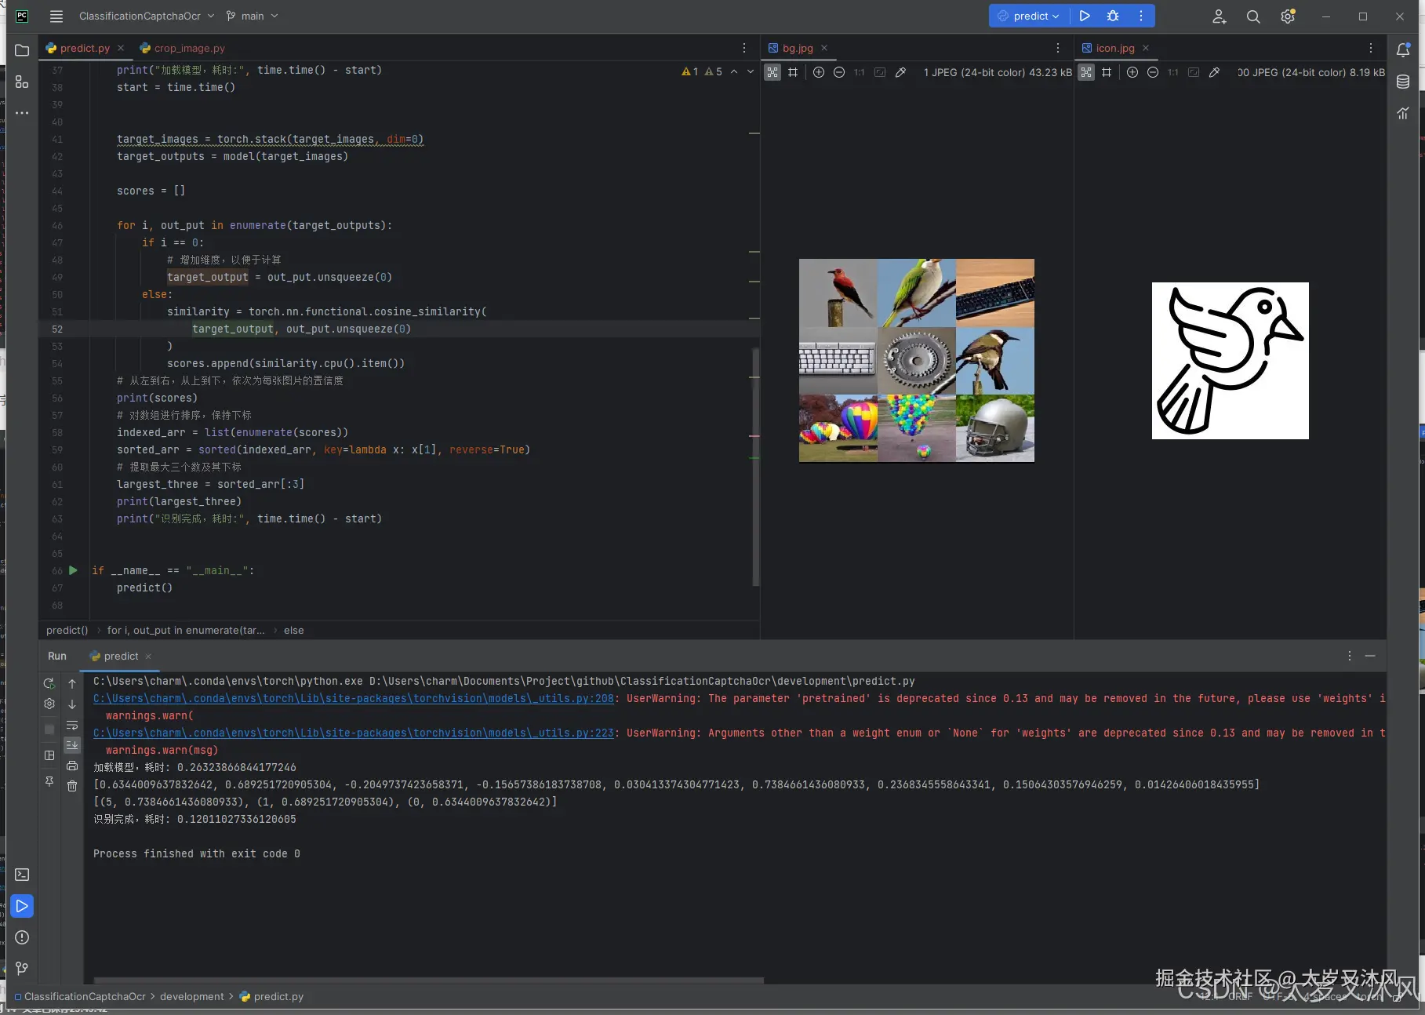Clear all console output with trash icon
The image size is (1425, 1015).
72,786
